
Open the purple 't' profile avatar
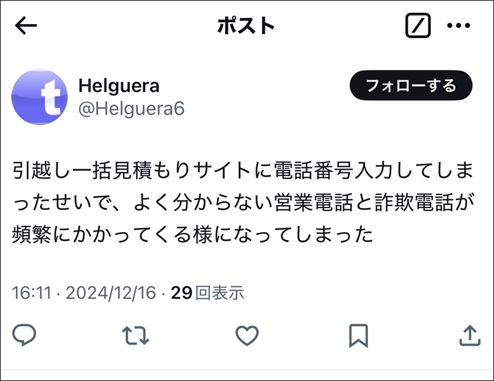[x=40, y=97]
